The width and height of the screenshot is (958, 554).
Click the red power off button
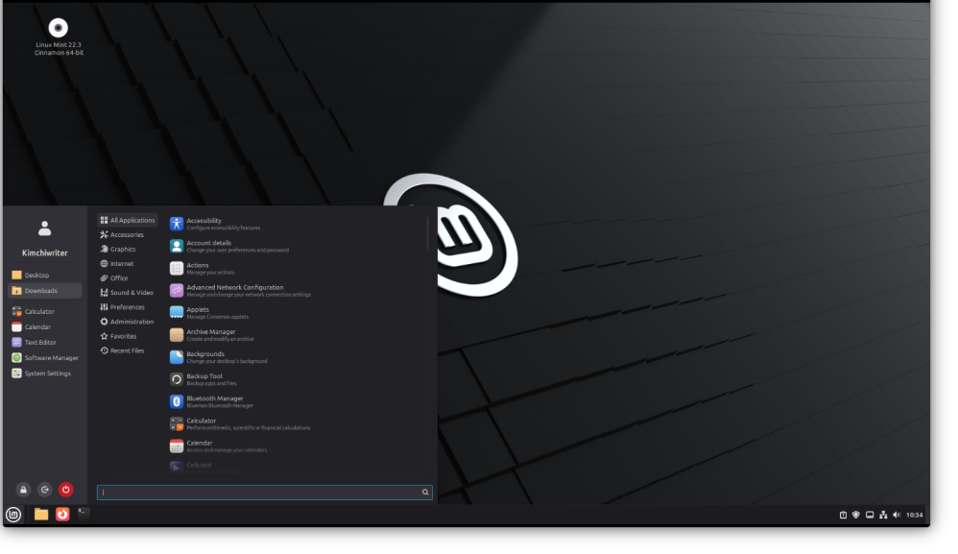tap(65, 490)
